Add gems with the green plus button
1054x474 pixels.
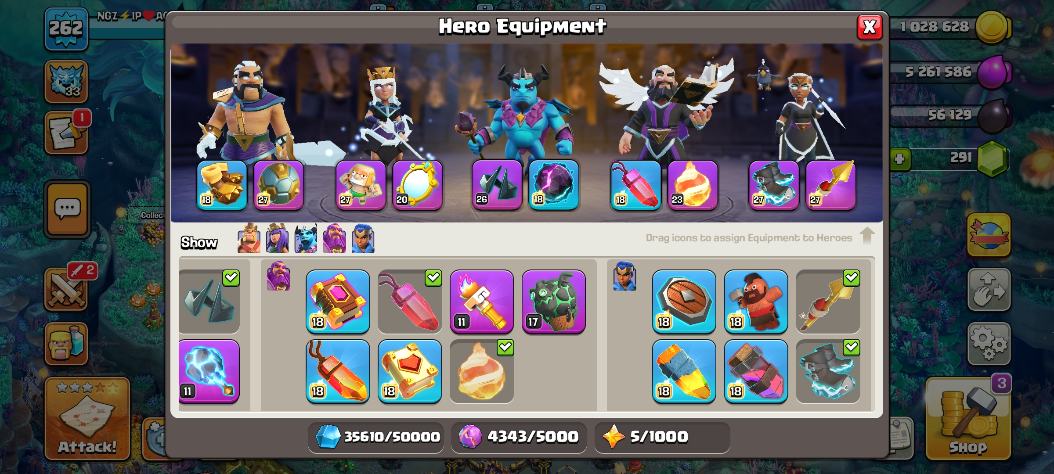coord(899,159)
